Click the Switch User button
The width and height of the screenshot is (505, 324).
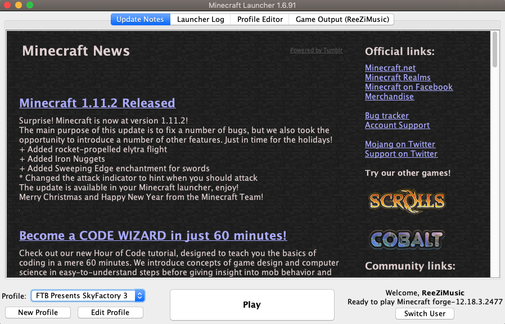coord(425,313)
